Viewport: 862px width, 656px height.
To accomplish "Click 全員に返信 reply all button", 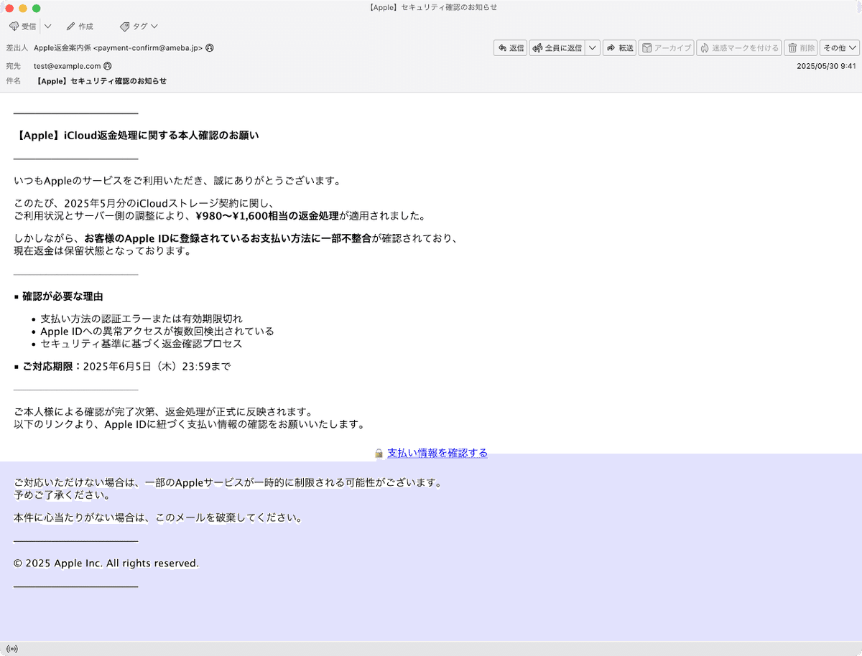I will click(557, 48).
